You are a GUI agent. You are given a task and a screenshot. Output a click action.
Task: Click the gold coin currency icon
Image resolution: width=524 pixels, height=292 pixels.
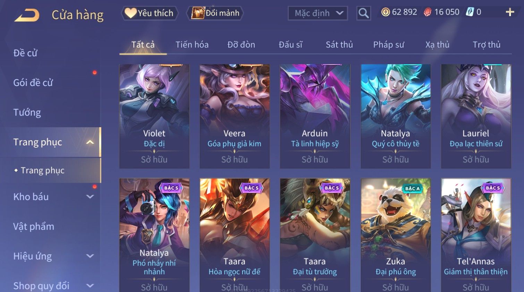click(x=385, y=12)
